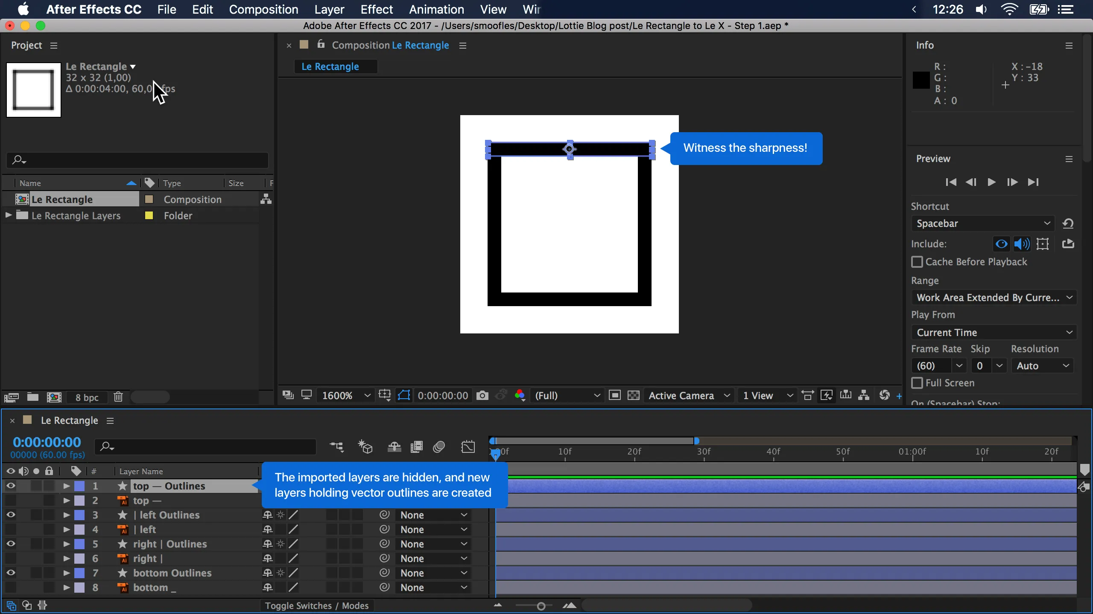
Task: Create a new folder in Project panel
Action: 32,397
